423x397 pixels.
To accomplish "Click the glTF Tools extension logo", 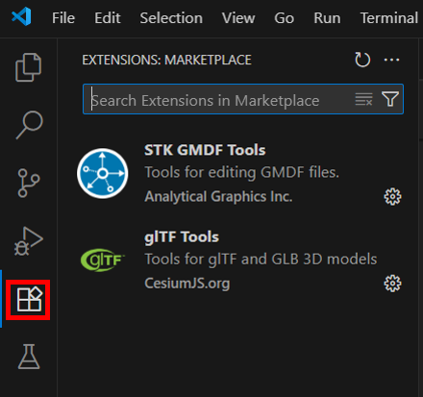I will (x=103, y=261).
